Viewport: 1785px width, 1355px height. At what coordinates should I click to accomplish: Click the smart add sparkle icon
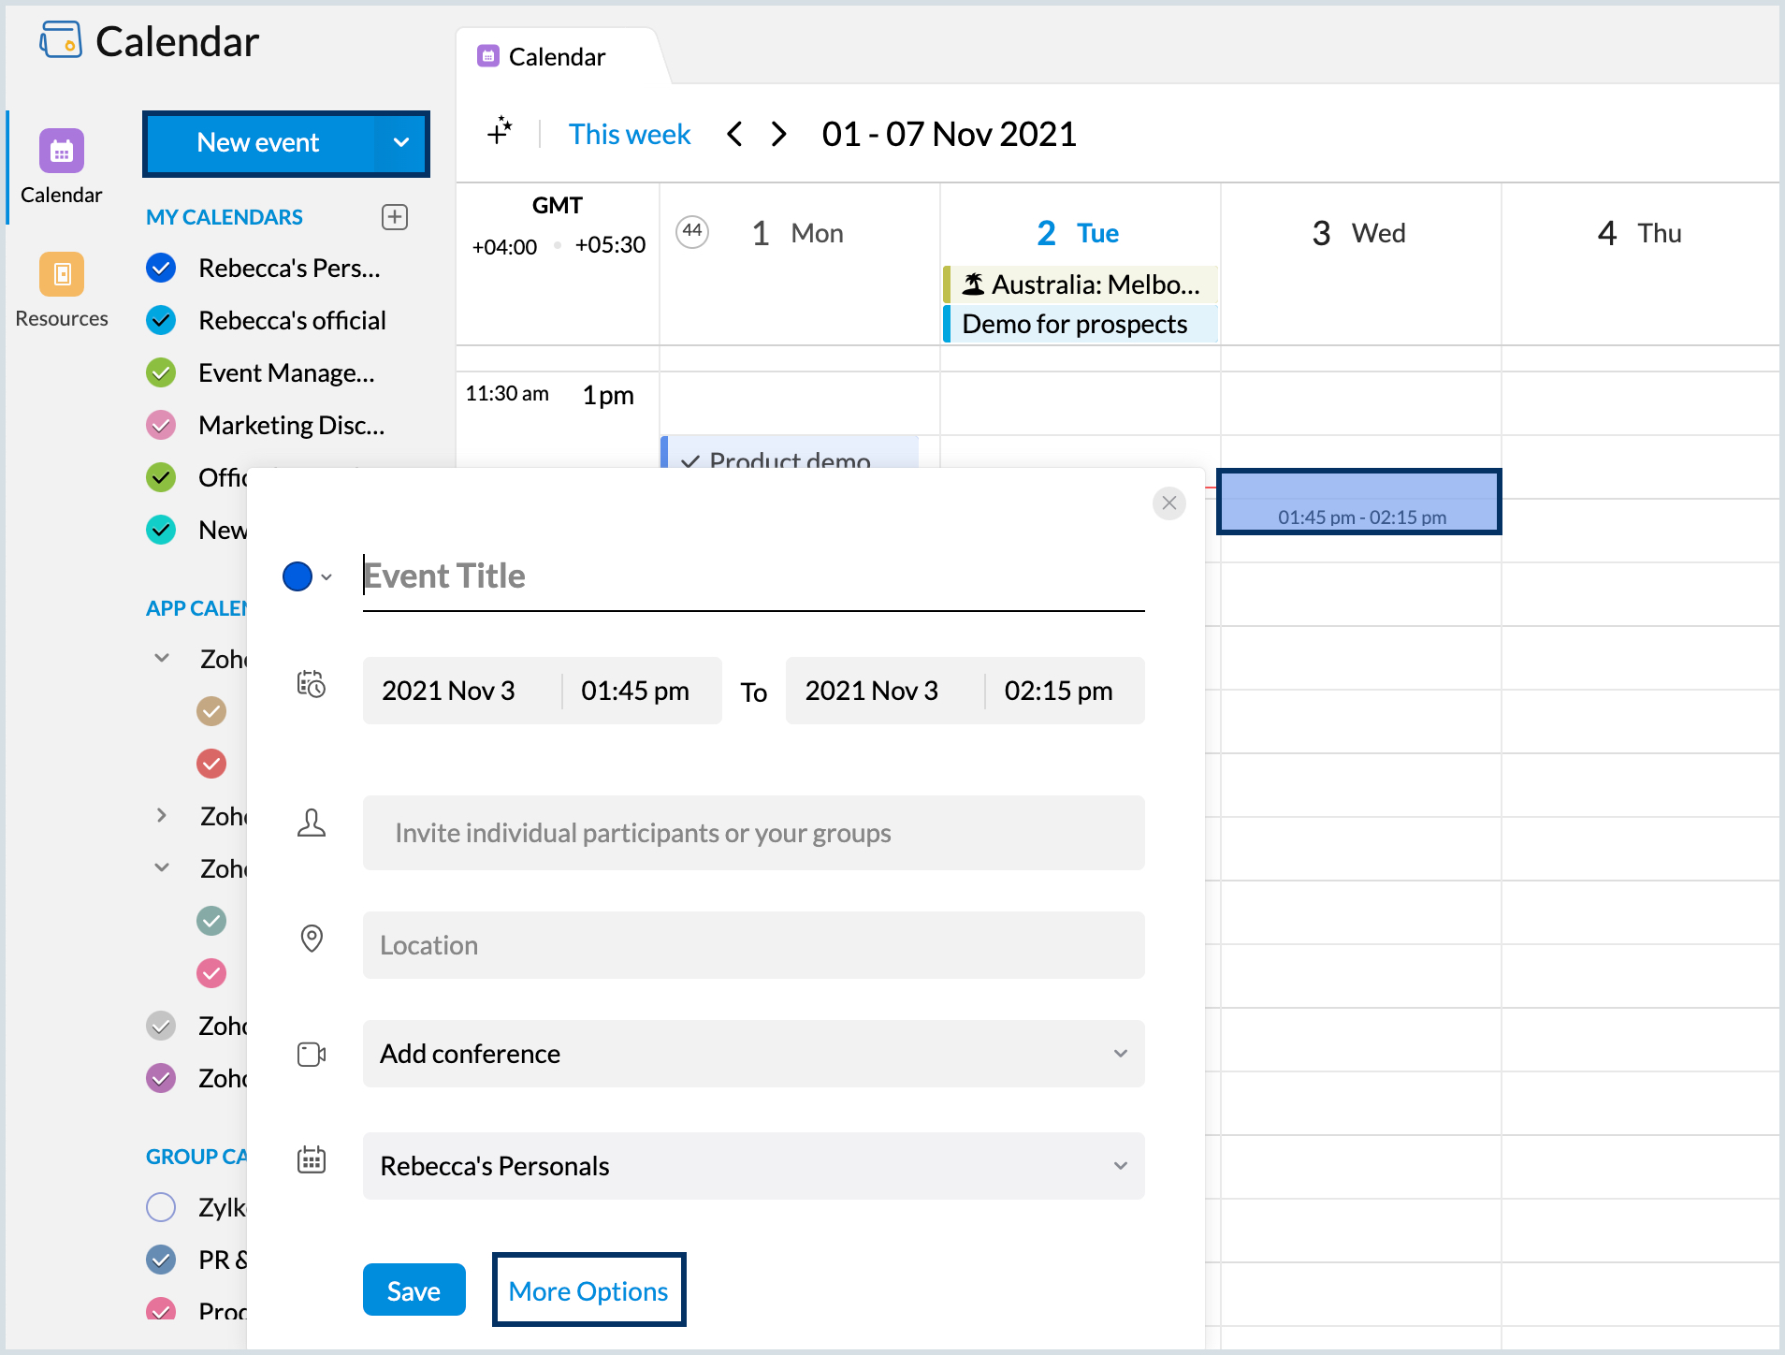click(501, 132)
